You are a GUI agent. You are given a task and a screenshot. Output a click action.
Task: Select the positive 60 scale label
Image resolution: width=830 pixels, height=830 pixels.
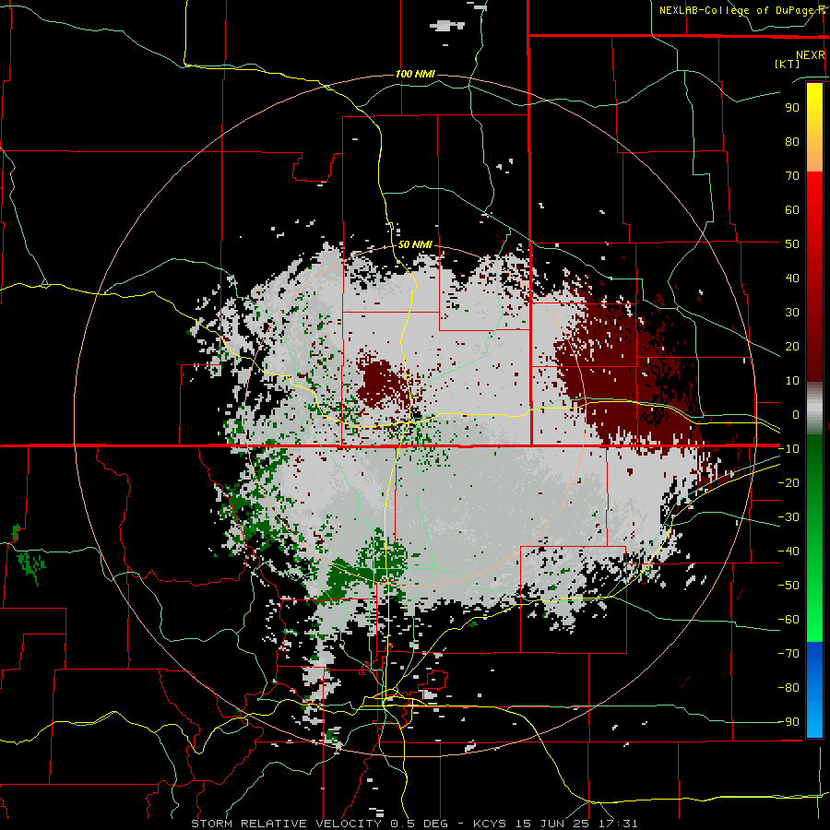792,209
